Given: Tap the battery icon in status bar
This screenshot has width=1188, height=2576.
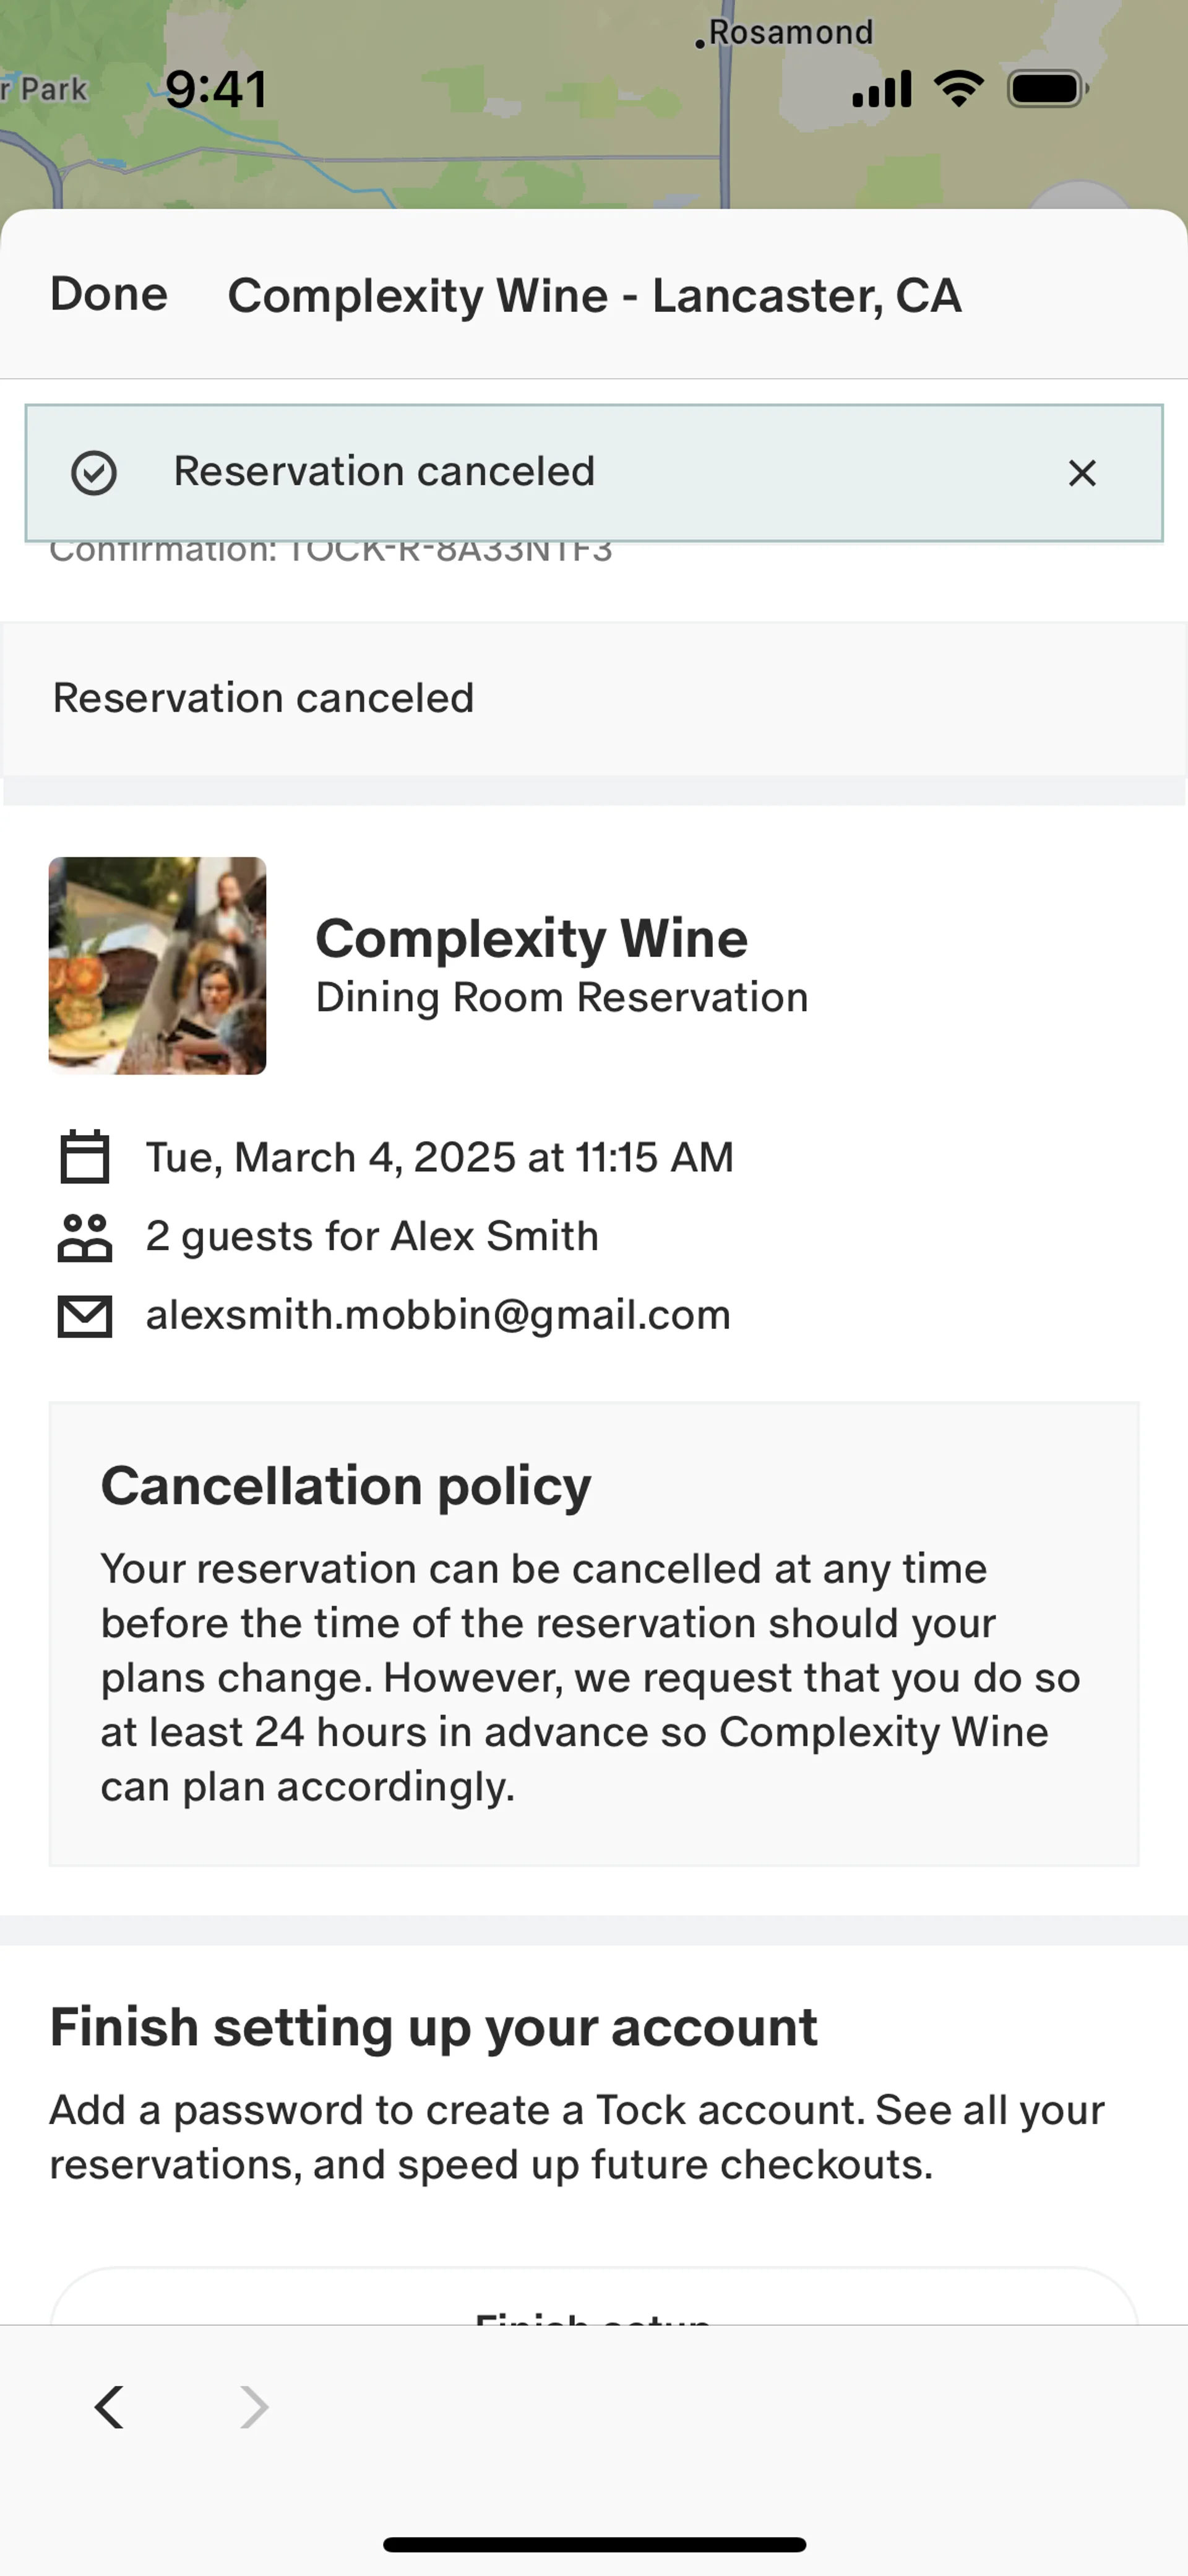Looking at the screenshot, I should click(1046, 89).
